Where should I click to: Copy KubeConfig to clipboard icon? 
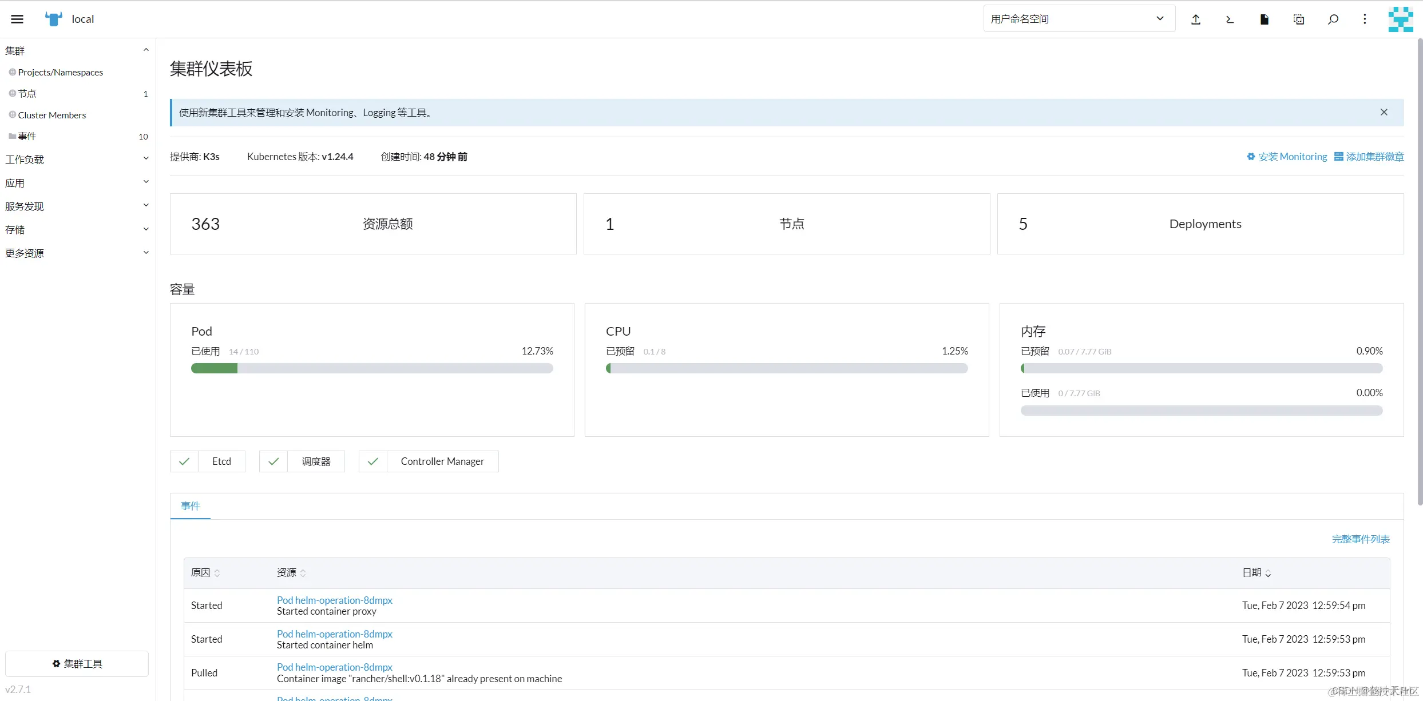[x=1299, y=19]
